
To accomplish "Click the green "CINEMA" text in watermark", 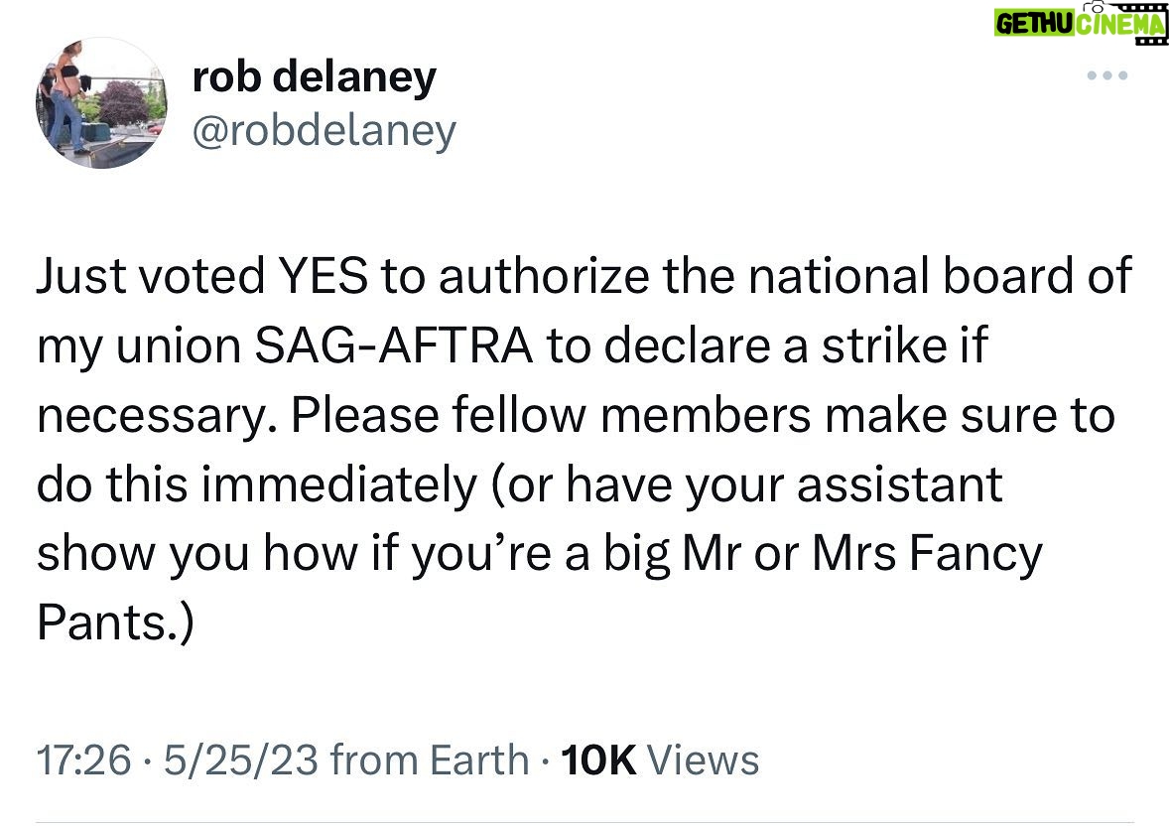I will click(x=1121, y=25).
